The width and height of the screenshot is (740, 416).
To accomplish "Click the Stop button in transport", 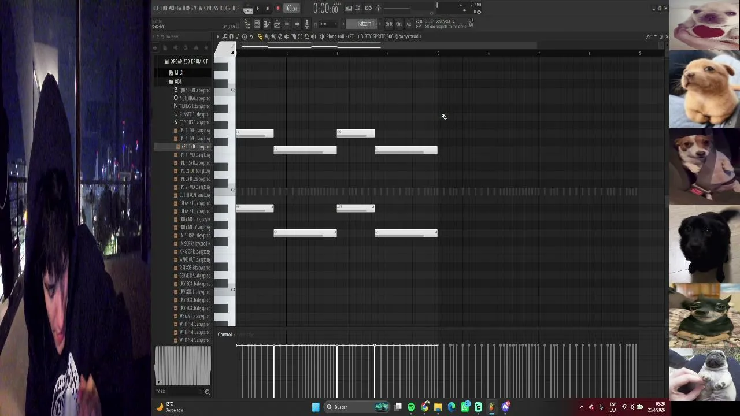I will pyautogui.click(x=268, y=9).
